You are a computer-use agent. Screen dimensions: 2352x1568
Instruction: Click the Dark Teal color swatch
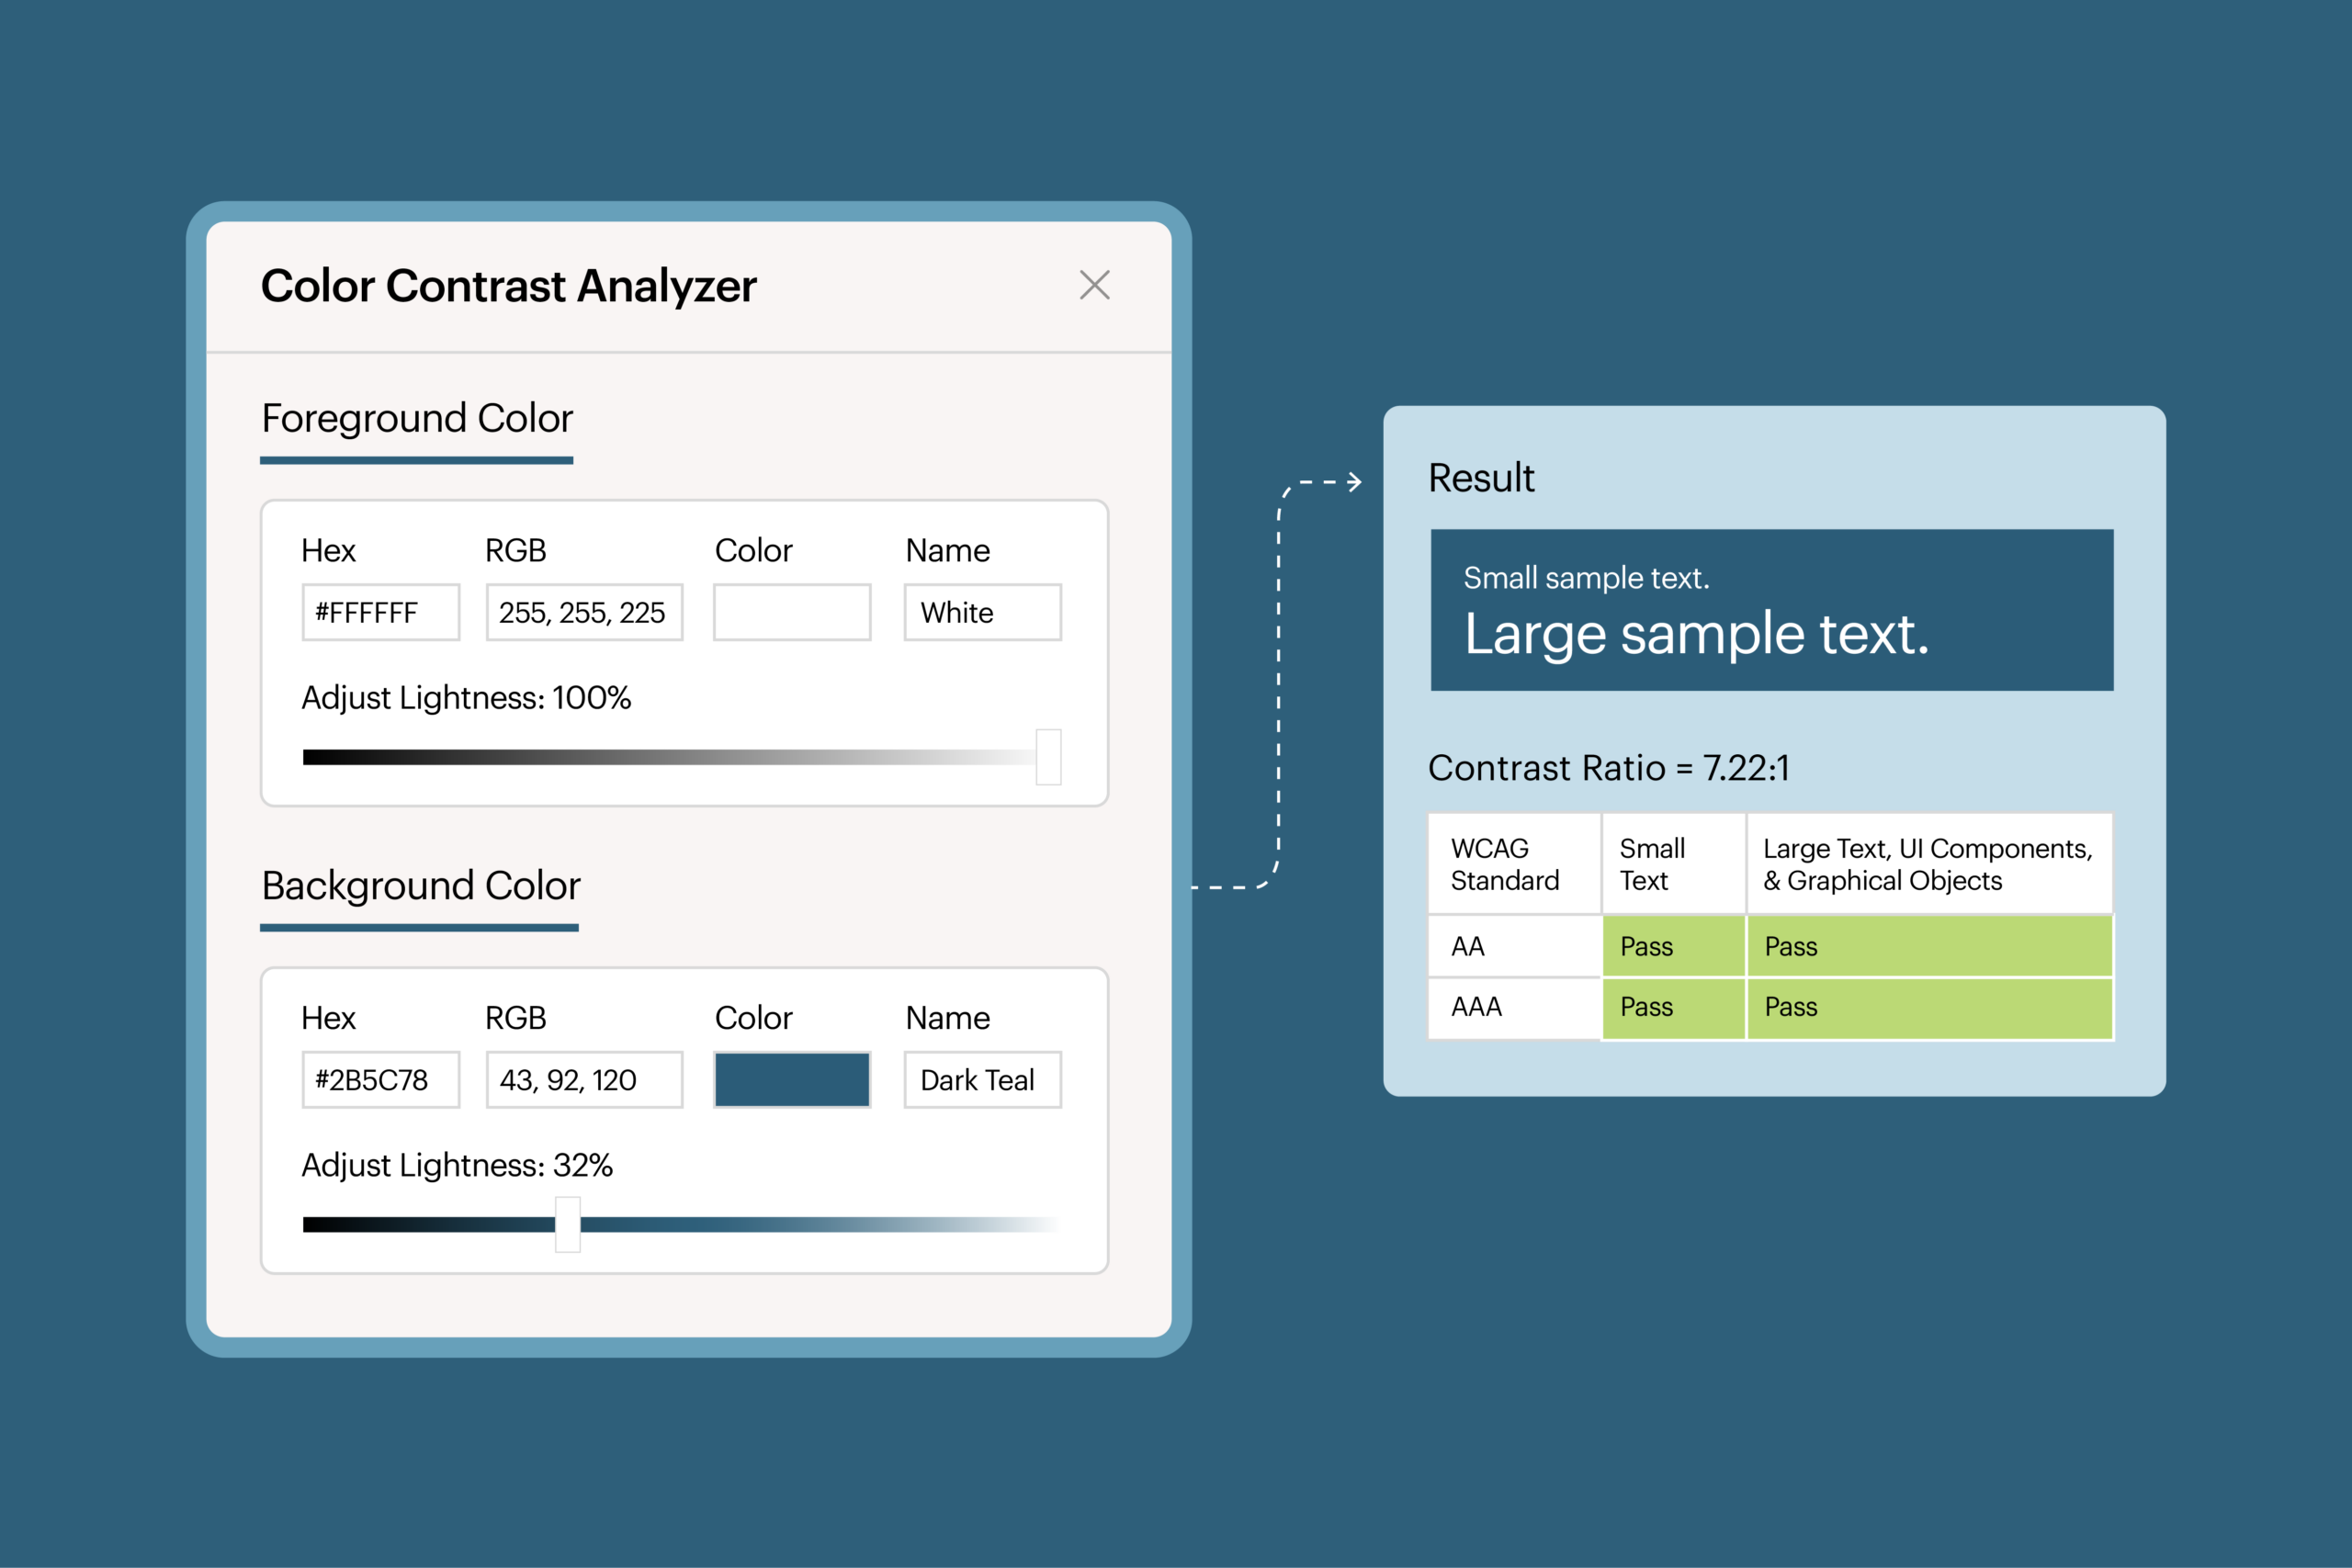(791, 1080)
